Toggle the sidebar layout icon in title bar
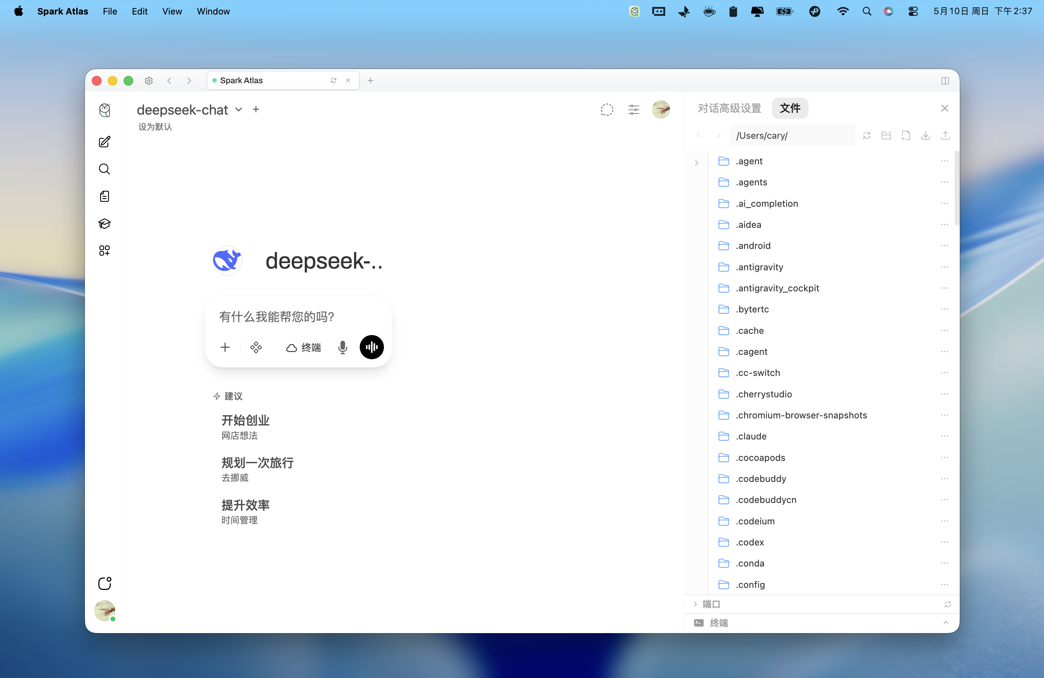The width and height of the screenshot is (1044, 678). pos(945,81)
